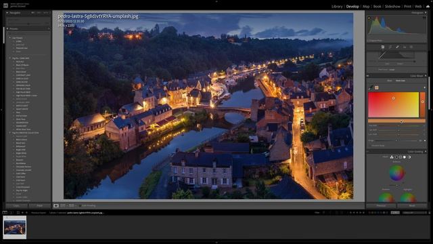
Task: Select the Global color grading view icon
Action: [409, 157]
